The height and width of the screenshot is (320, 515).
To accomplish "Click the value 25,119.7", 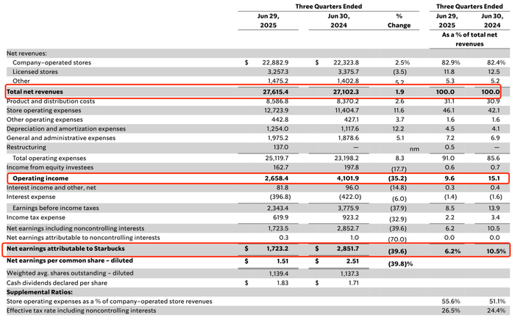I will click(x=277, y=159).
